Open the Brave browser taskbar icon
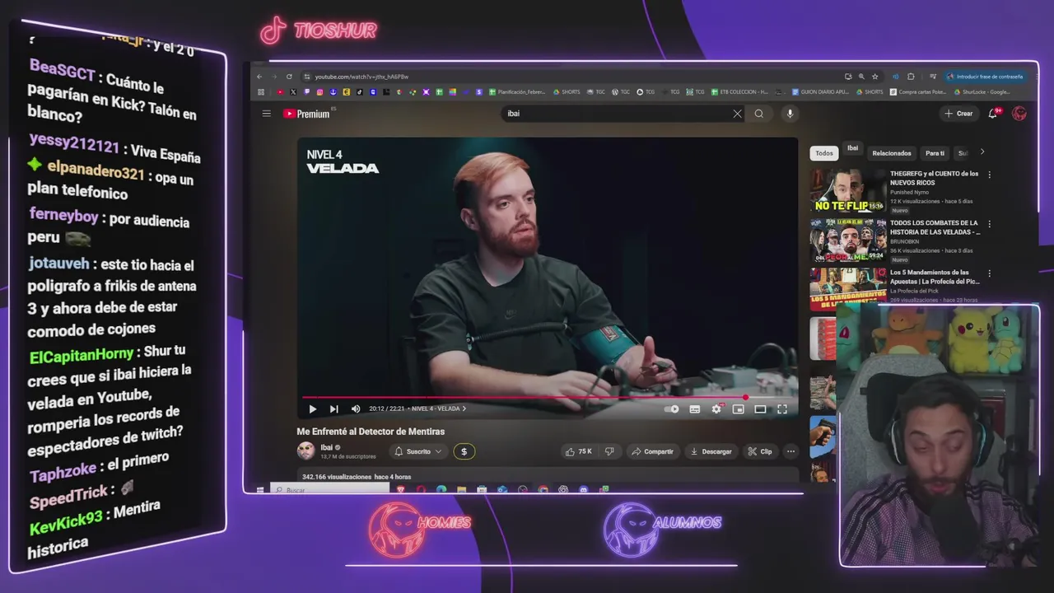The width and height of the screenshot is (1054, 593). tap(401, 490)
